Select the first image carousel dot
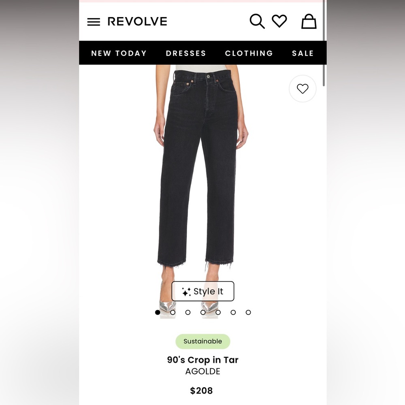The height and width of the screenshot is (405, 405). (x=158, y=313)
